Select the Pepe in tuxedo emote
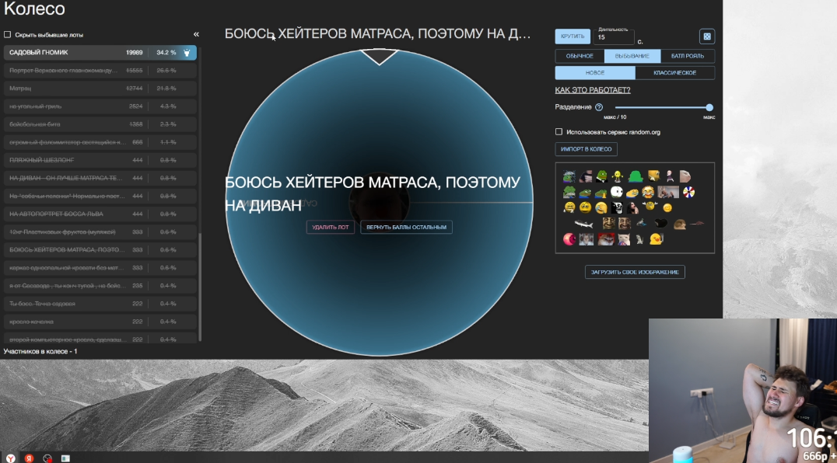Image resolution: width=837 pixels, height=463 pixels. 601,176
